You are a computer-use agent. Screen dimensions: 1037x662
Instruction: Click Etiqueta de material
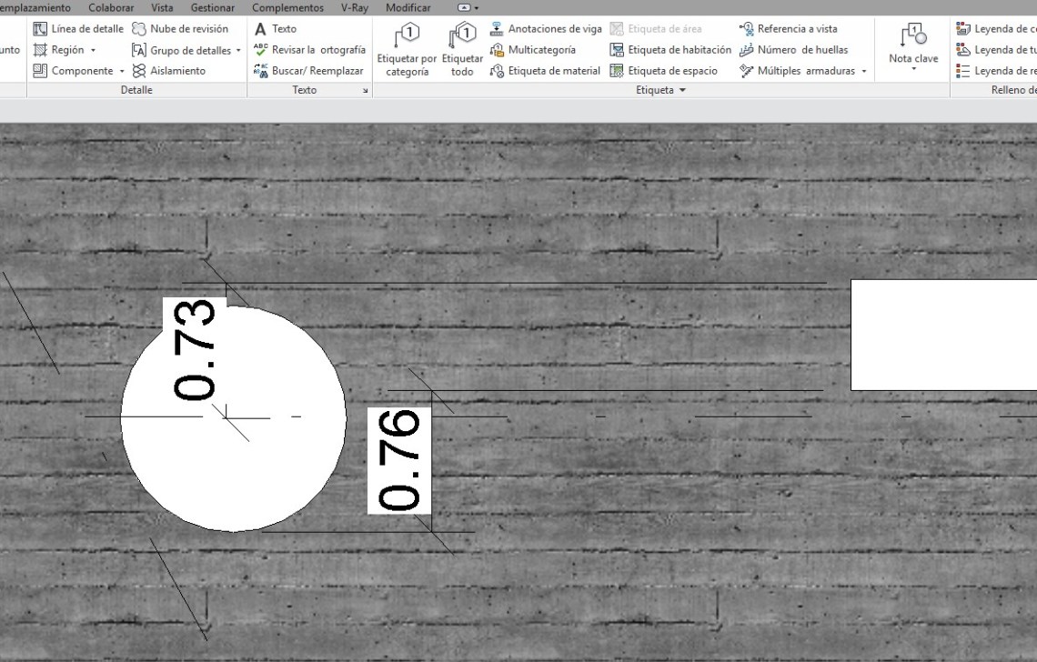coord(545,71)
